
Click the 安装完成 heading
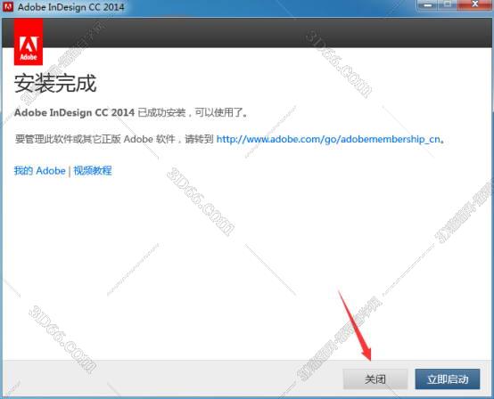tap(55, 84)
